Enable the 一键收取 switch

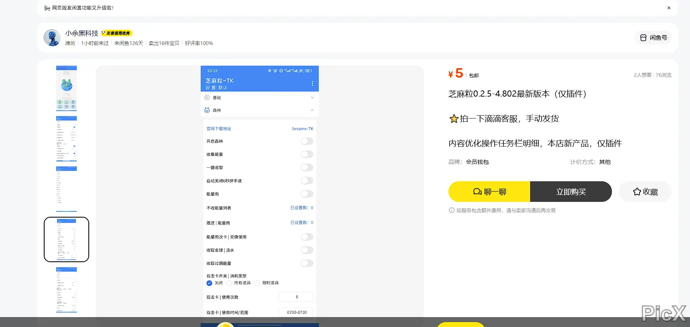click(x=307, y=168)
